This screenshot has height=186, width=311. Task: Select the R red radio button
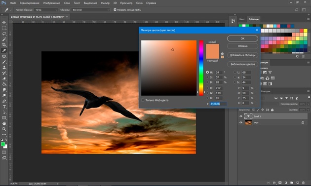point(207,88)
